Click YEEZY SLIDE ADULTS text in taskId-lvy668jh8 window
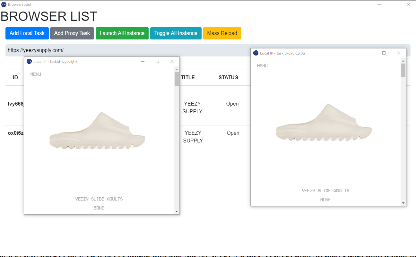The width and height of the screenshot is (416, 257). 99,199
